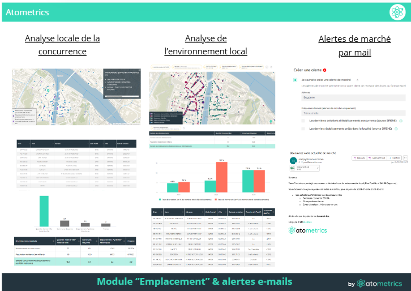
Task: Click the Atometrics atom logo top right
Action: click(396, 11)
